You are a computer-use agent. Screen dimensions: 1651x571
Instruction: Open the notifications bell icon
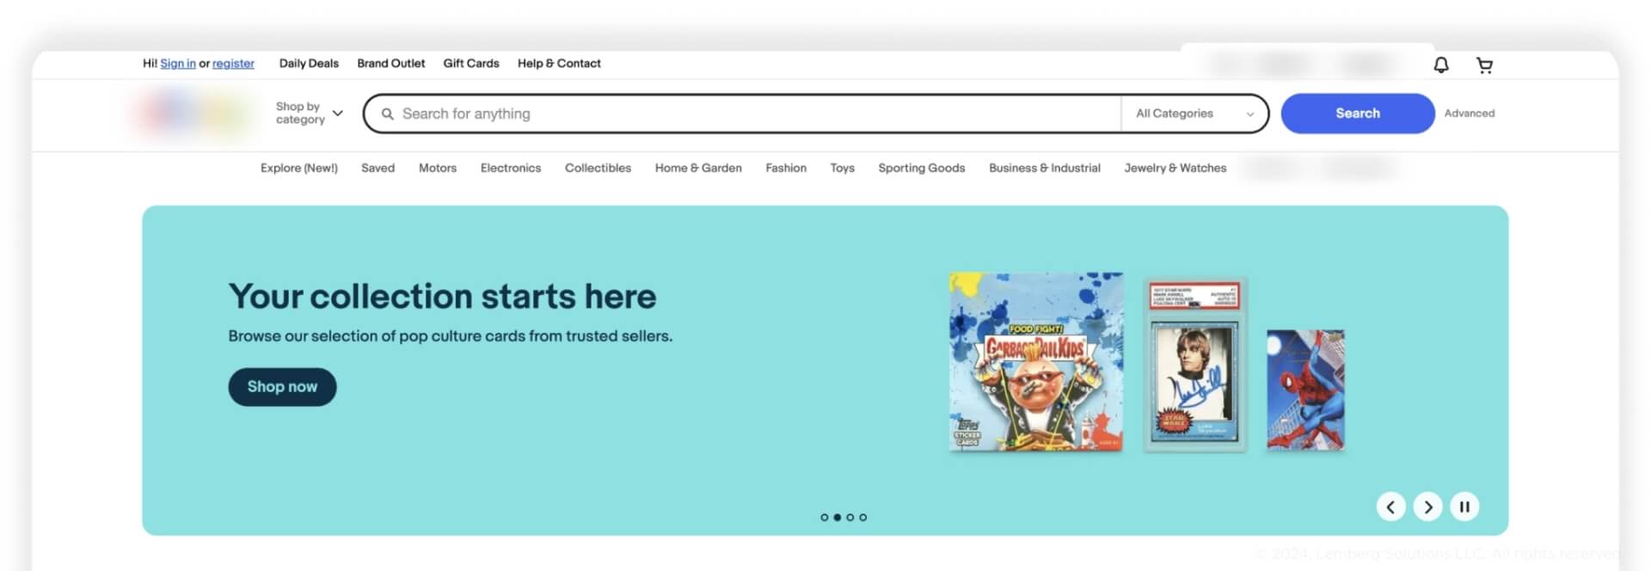[x=1441, y=64]
